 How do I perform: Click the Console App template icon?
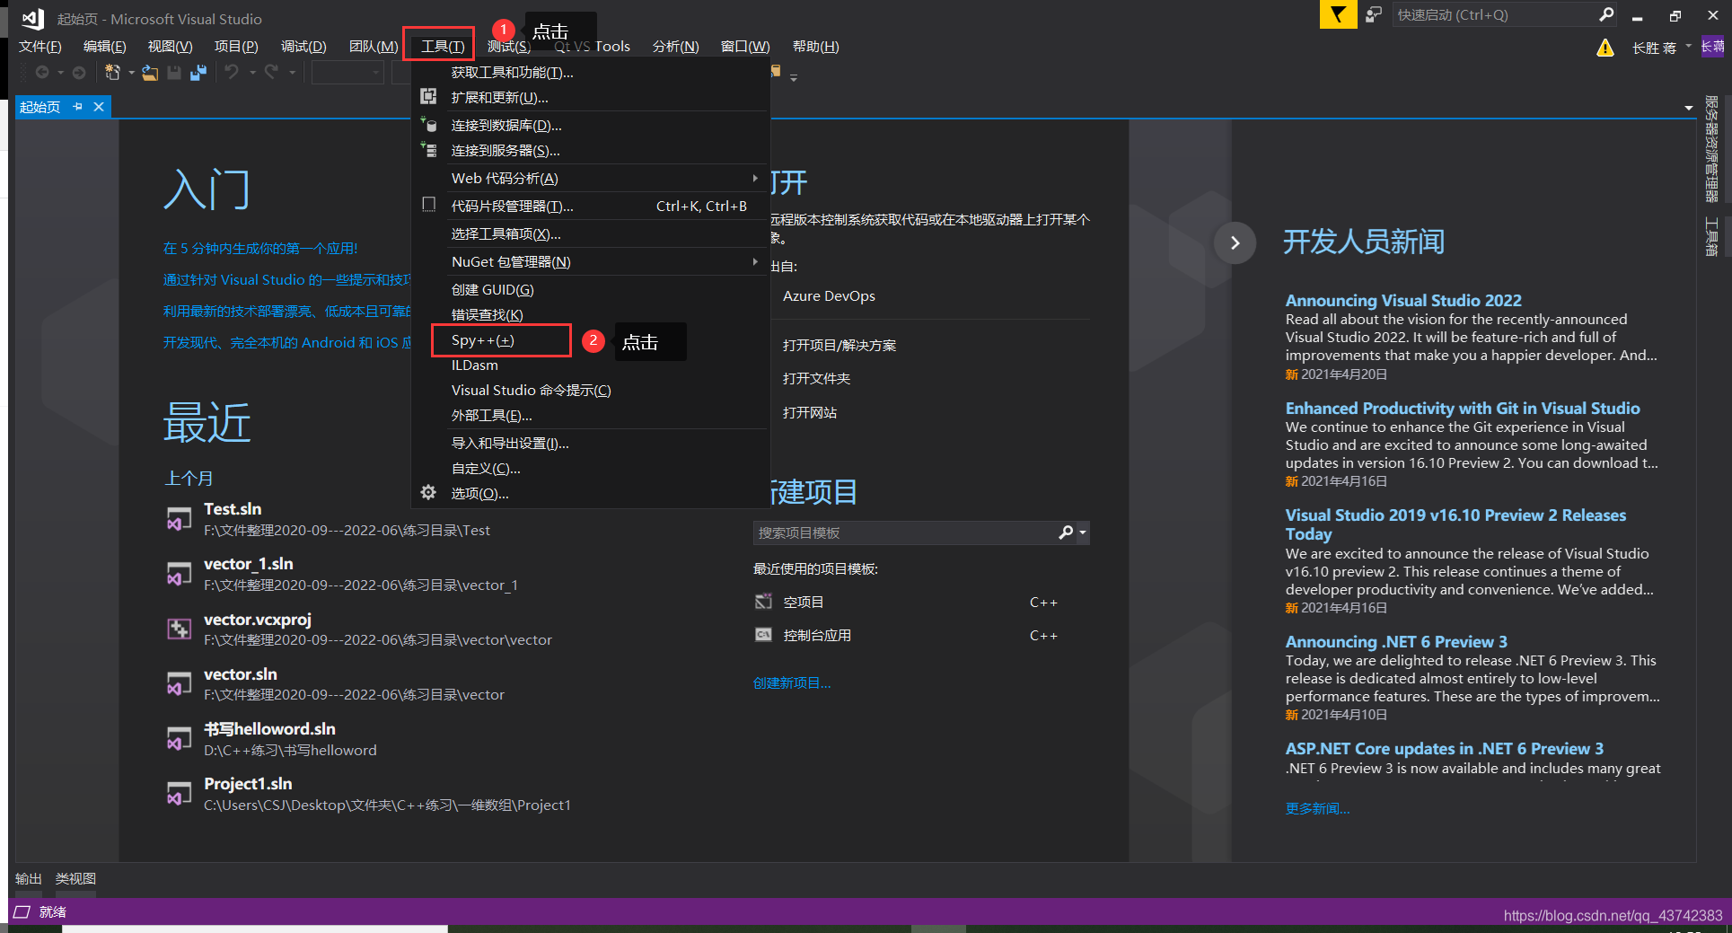coord(763,635)
